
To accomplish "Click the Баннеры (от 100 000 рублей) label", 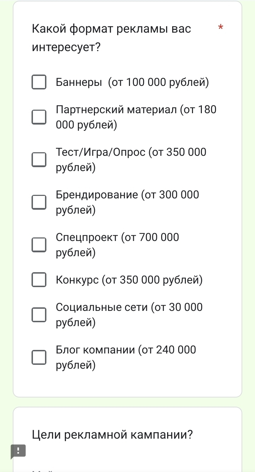I will click(132, 82).
